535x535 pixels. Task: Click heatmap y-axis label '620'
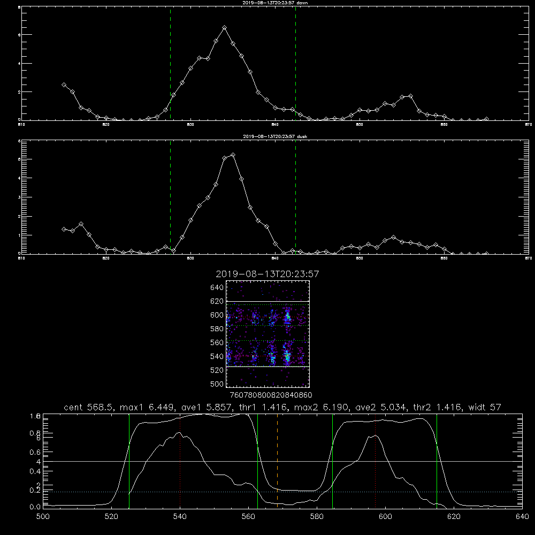217,301
